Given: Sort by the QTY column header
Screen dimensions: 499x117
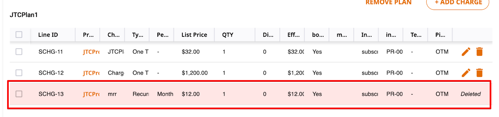Looking at the screenshot, I should [228, 35].
